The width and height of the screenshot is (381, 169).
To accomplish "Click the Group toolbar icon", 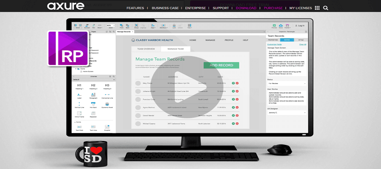I will point(136,26).
